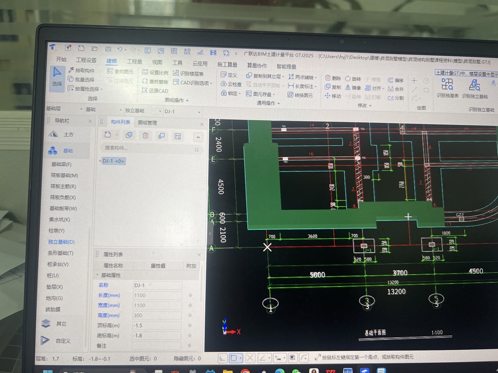498x373 pixels.
Task: Click the 顶标高 value field -1.5
Action: (157, 325)
